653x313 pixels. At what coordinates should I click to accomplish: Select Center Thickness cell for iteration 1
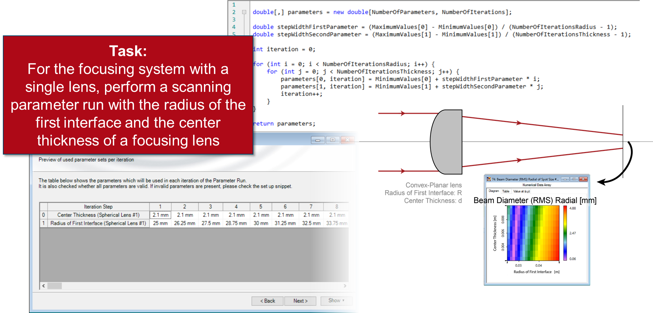point(160,215)
